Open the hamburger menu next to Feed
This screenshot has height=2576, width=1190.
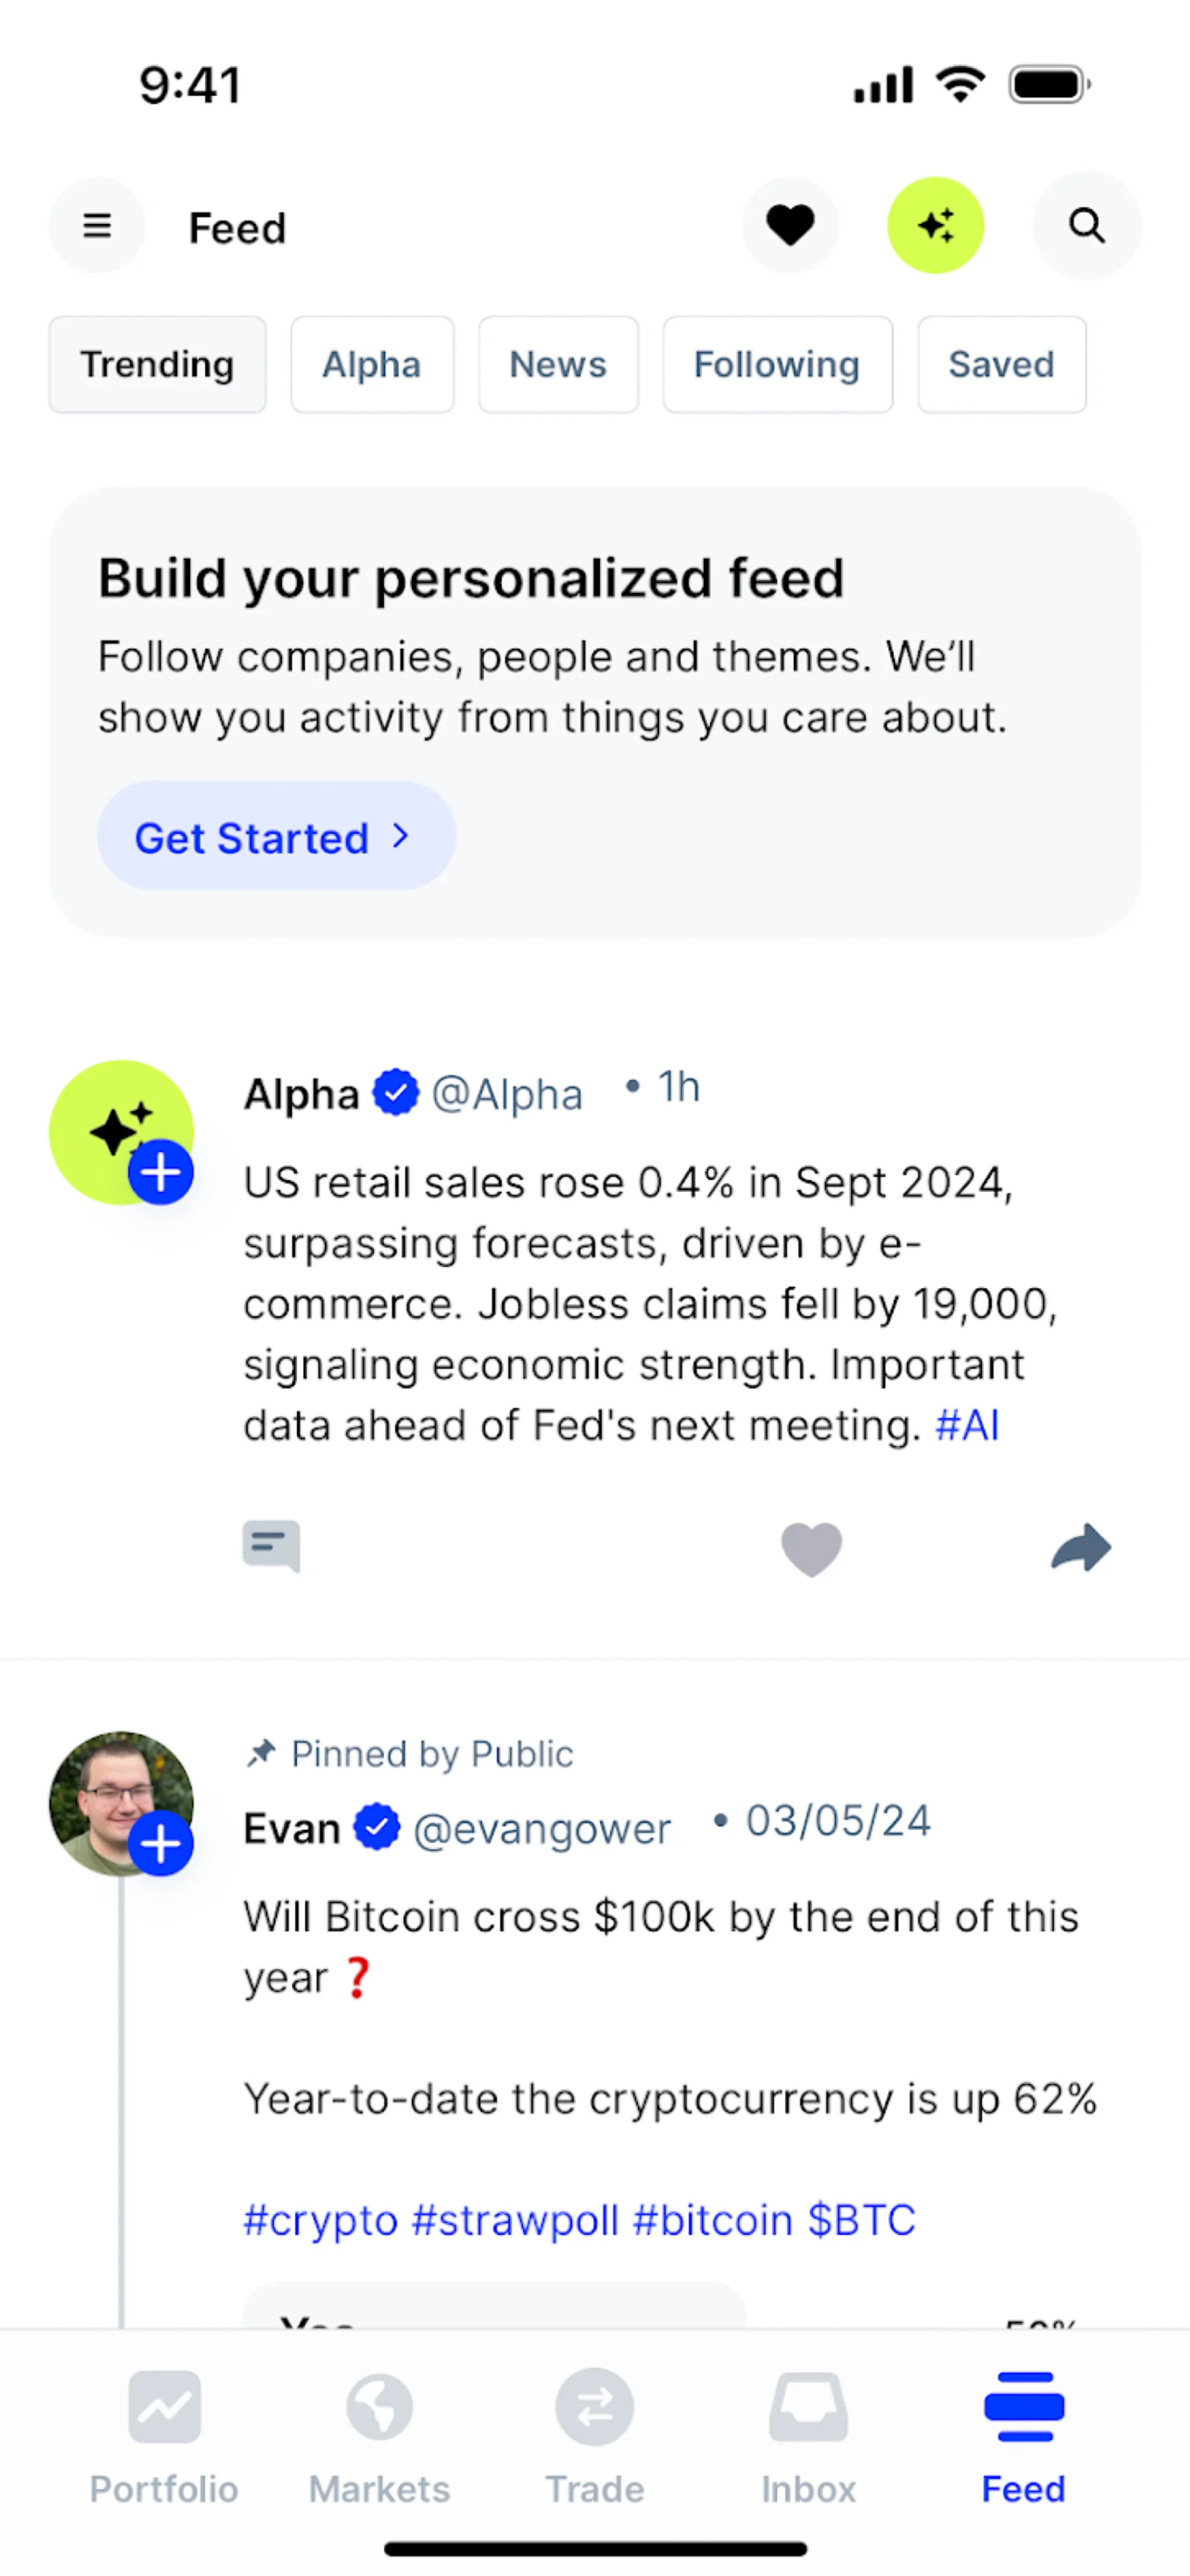click(x=97, y=226)
